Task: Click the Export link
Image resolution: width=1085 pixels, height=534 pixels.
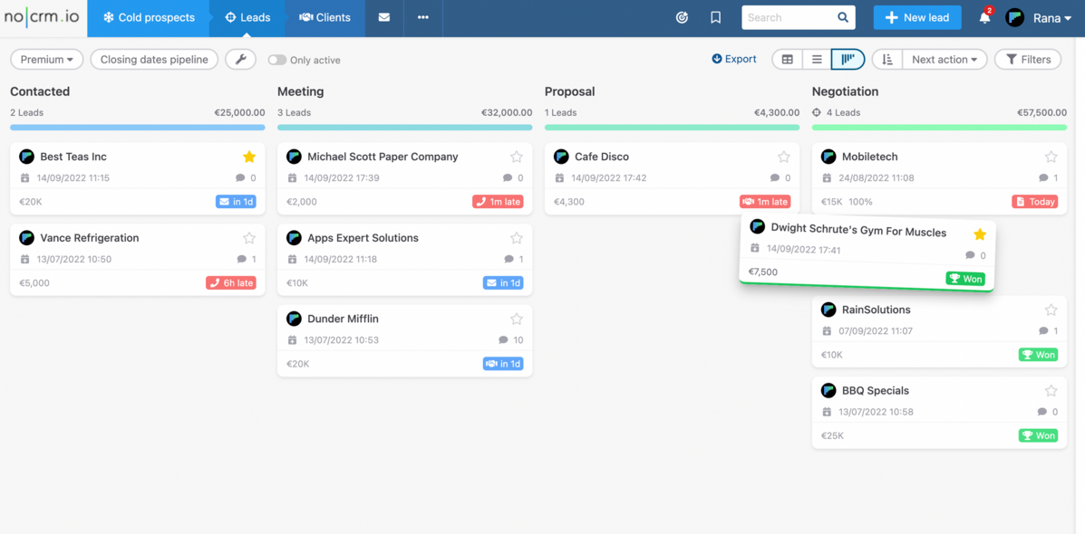Action: pos(734,59)
